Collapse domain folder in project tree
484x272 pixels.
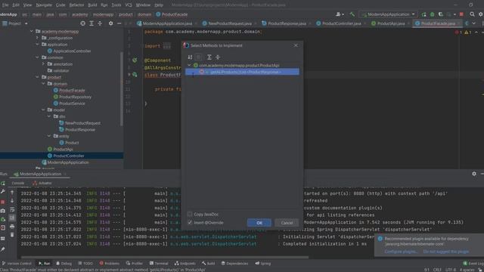point(43,84)
